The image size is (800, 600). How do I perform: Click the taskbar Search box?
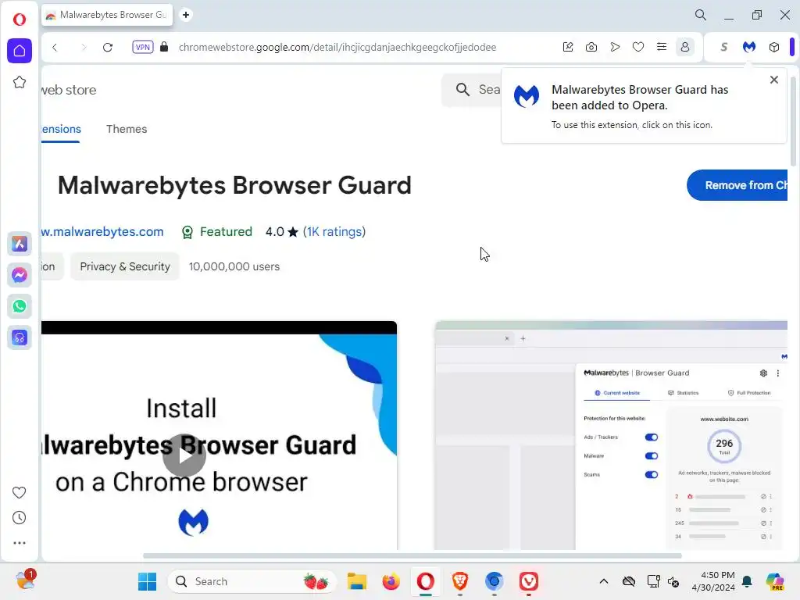coord(252,581)
